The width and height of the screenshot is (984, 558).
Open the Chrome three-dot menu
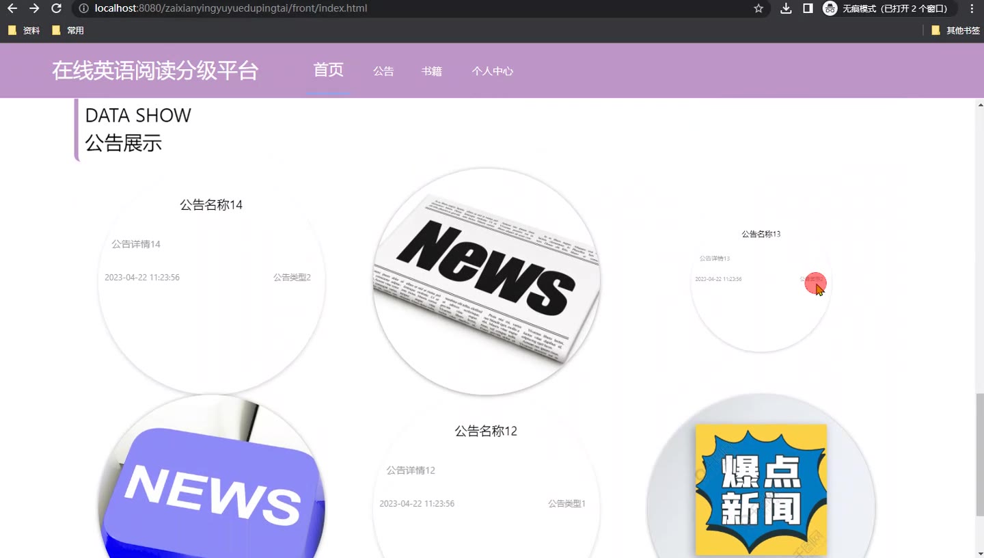click(972, 8)
